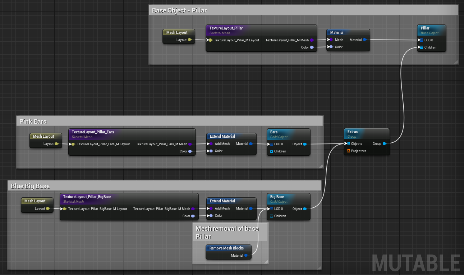Click the Pillar node's Children input pin

coord(421,47)
